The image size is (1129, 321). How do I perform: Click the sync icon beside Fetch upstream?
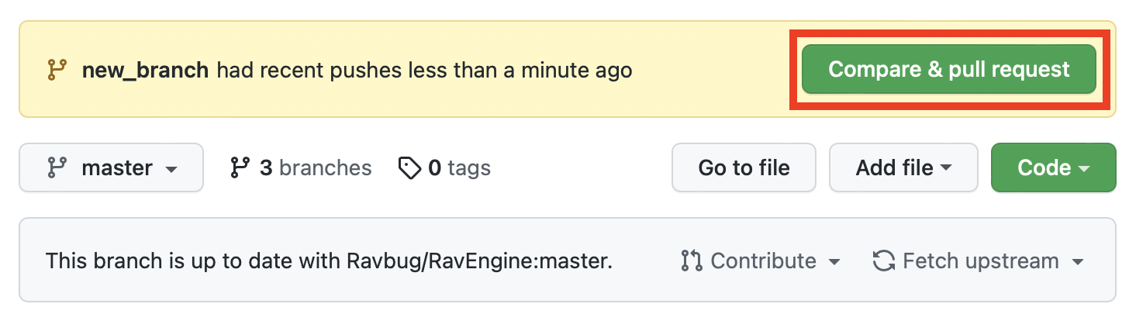point(884,261)
